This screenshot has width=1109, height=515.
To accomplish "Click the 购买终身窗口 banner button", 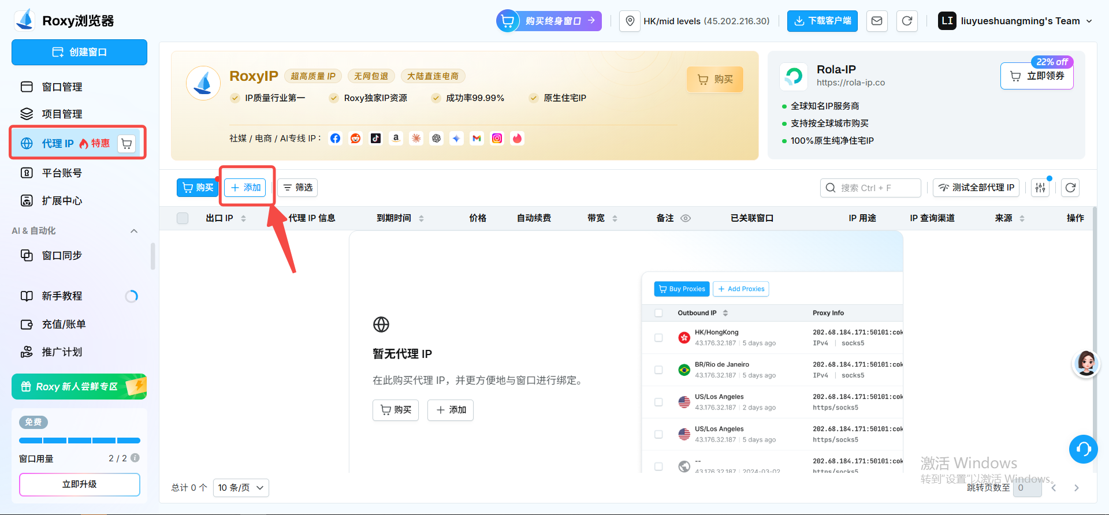I will point(549,21).
